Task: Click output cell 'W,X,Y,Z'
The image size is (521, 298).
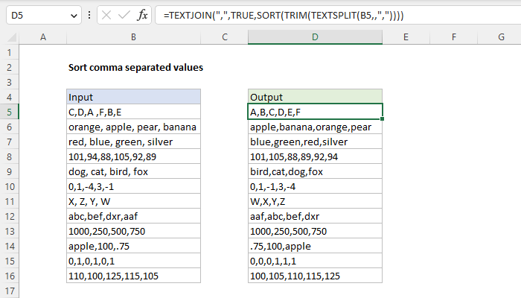Action: click(315, 201)
